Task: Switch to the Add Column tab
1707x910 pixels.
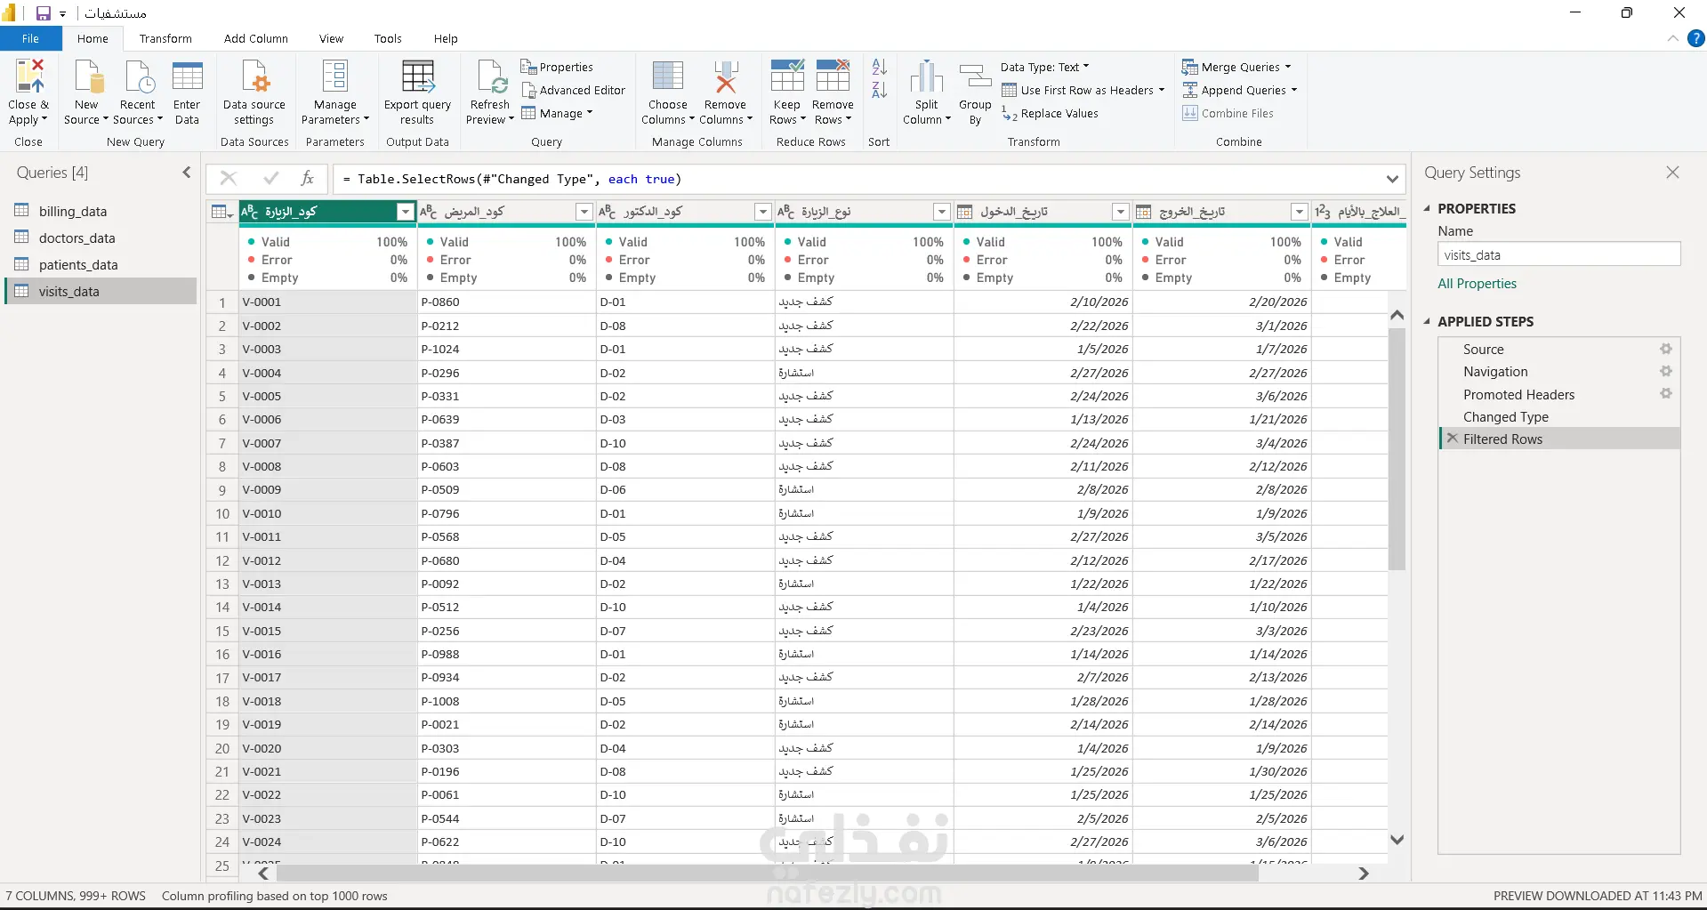Action: point(256,38)
